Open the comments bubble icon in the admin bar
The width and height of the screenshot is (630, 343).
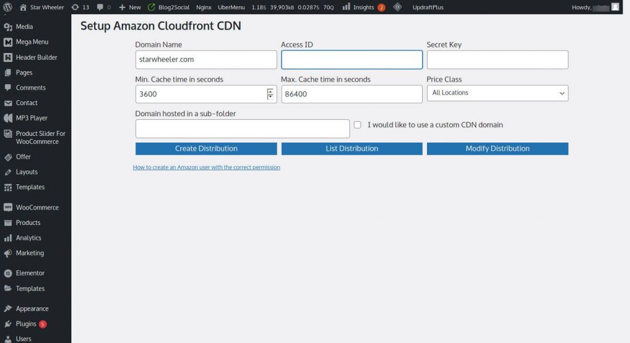100,7
